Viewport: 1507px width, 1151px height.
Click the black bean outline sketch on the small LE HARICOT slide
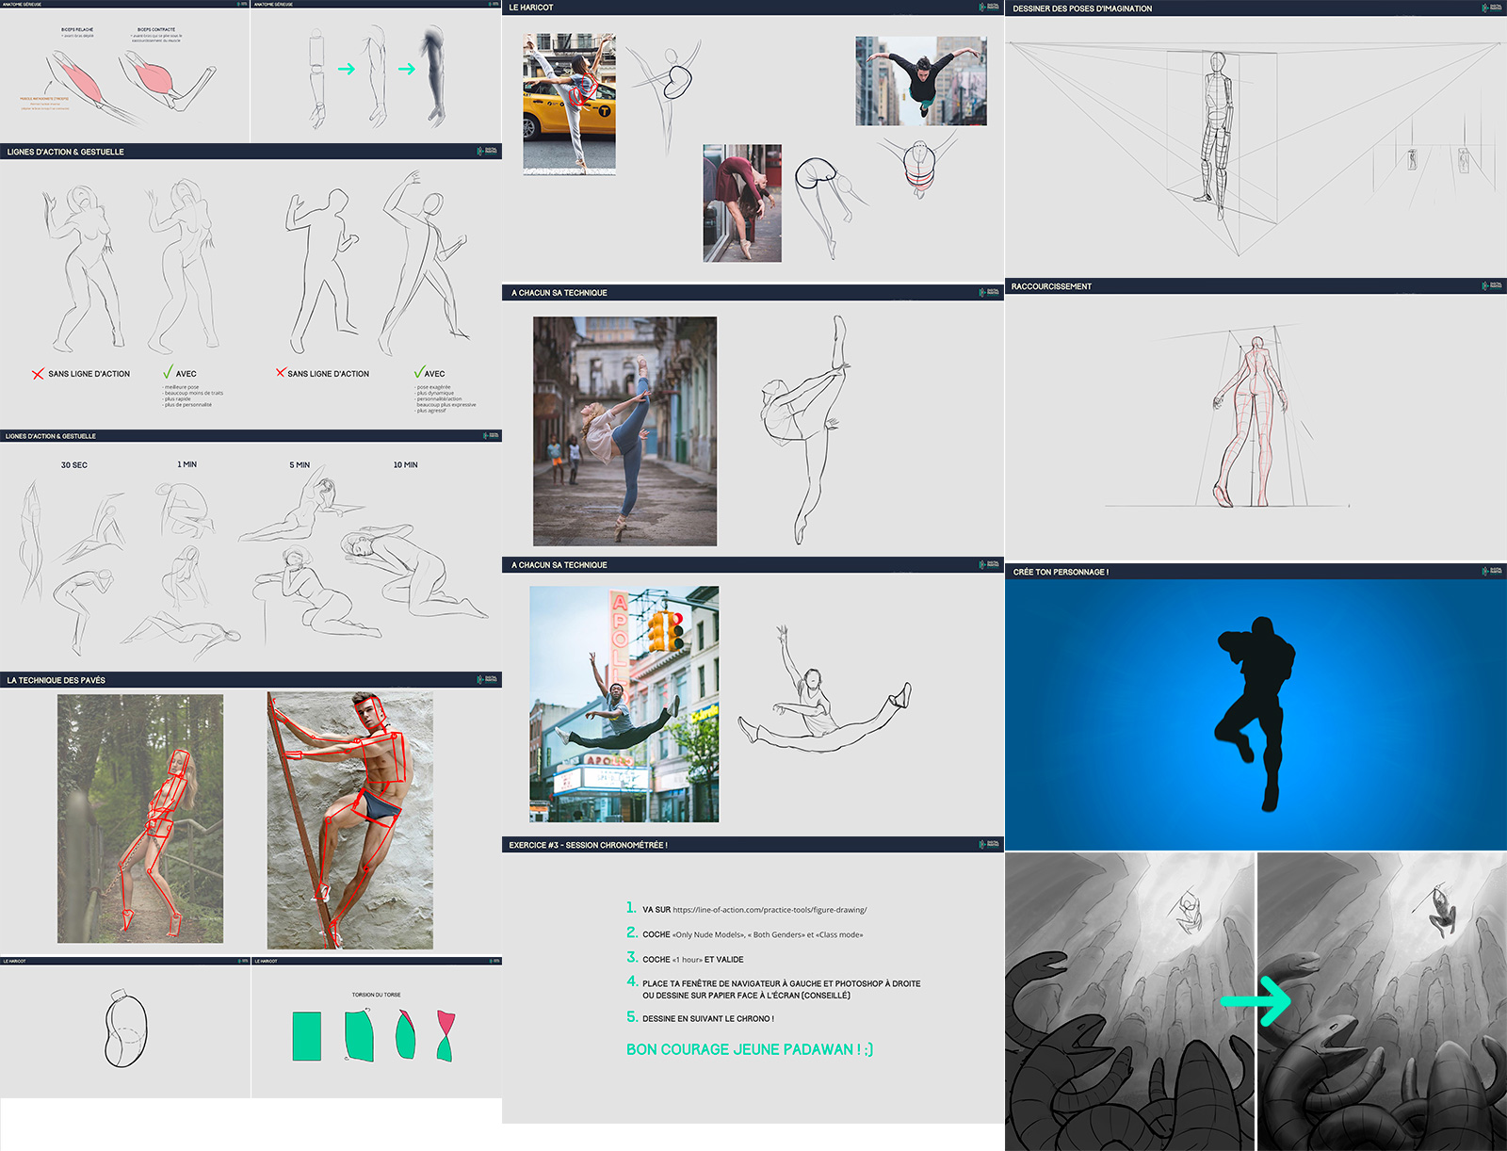tap(126, 1029)
